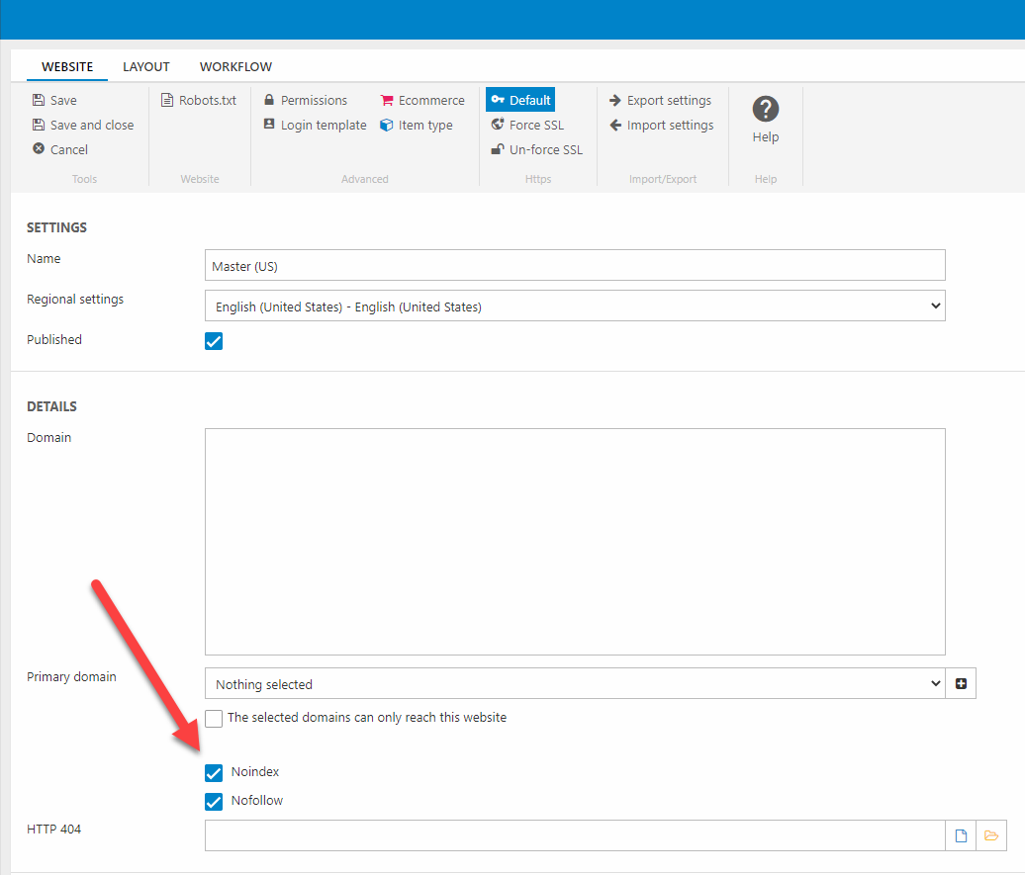
Task: Switch to the Layout tab
Action: [146, 67]
